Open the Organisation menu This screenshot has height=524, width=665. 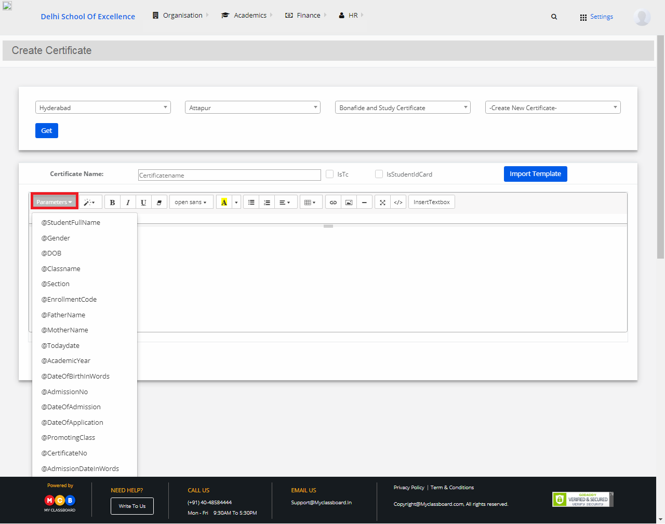(180, 16)
